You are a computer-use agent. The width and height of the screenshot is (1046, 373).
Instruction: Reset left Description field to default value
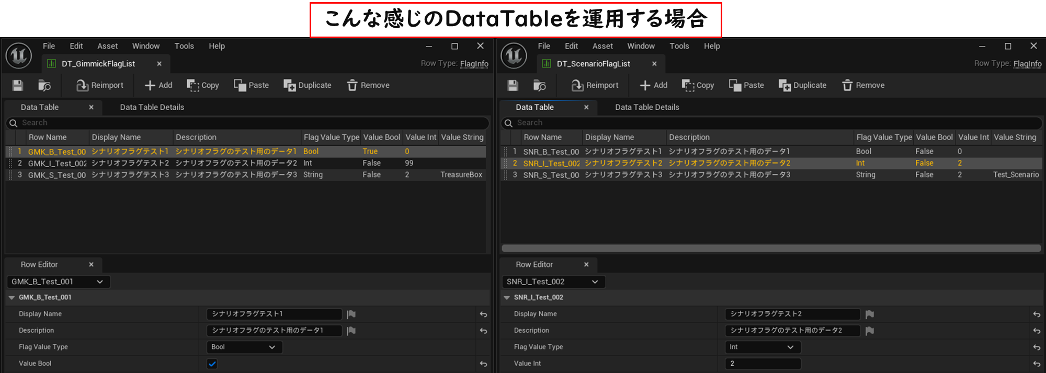point(483,331)
